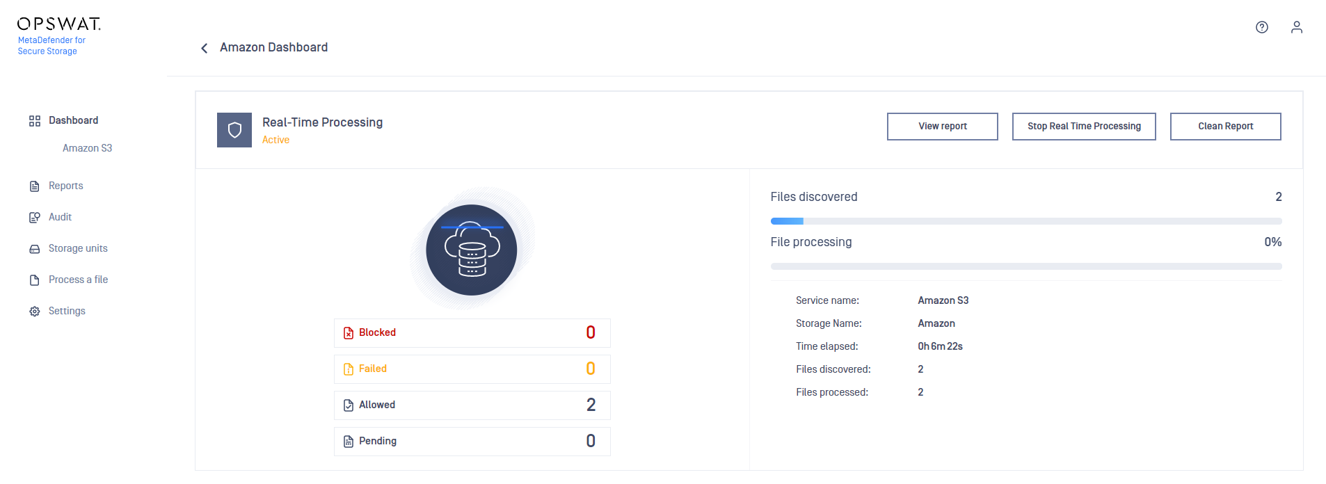Open the user account icon
This screenshot has height=484, width=1326.
[1297, 27]
